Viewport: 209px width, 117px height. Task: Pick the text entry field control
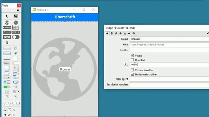coord(16,63)
